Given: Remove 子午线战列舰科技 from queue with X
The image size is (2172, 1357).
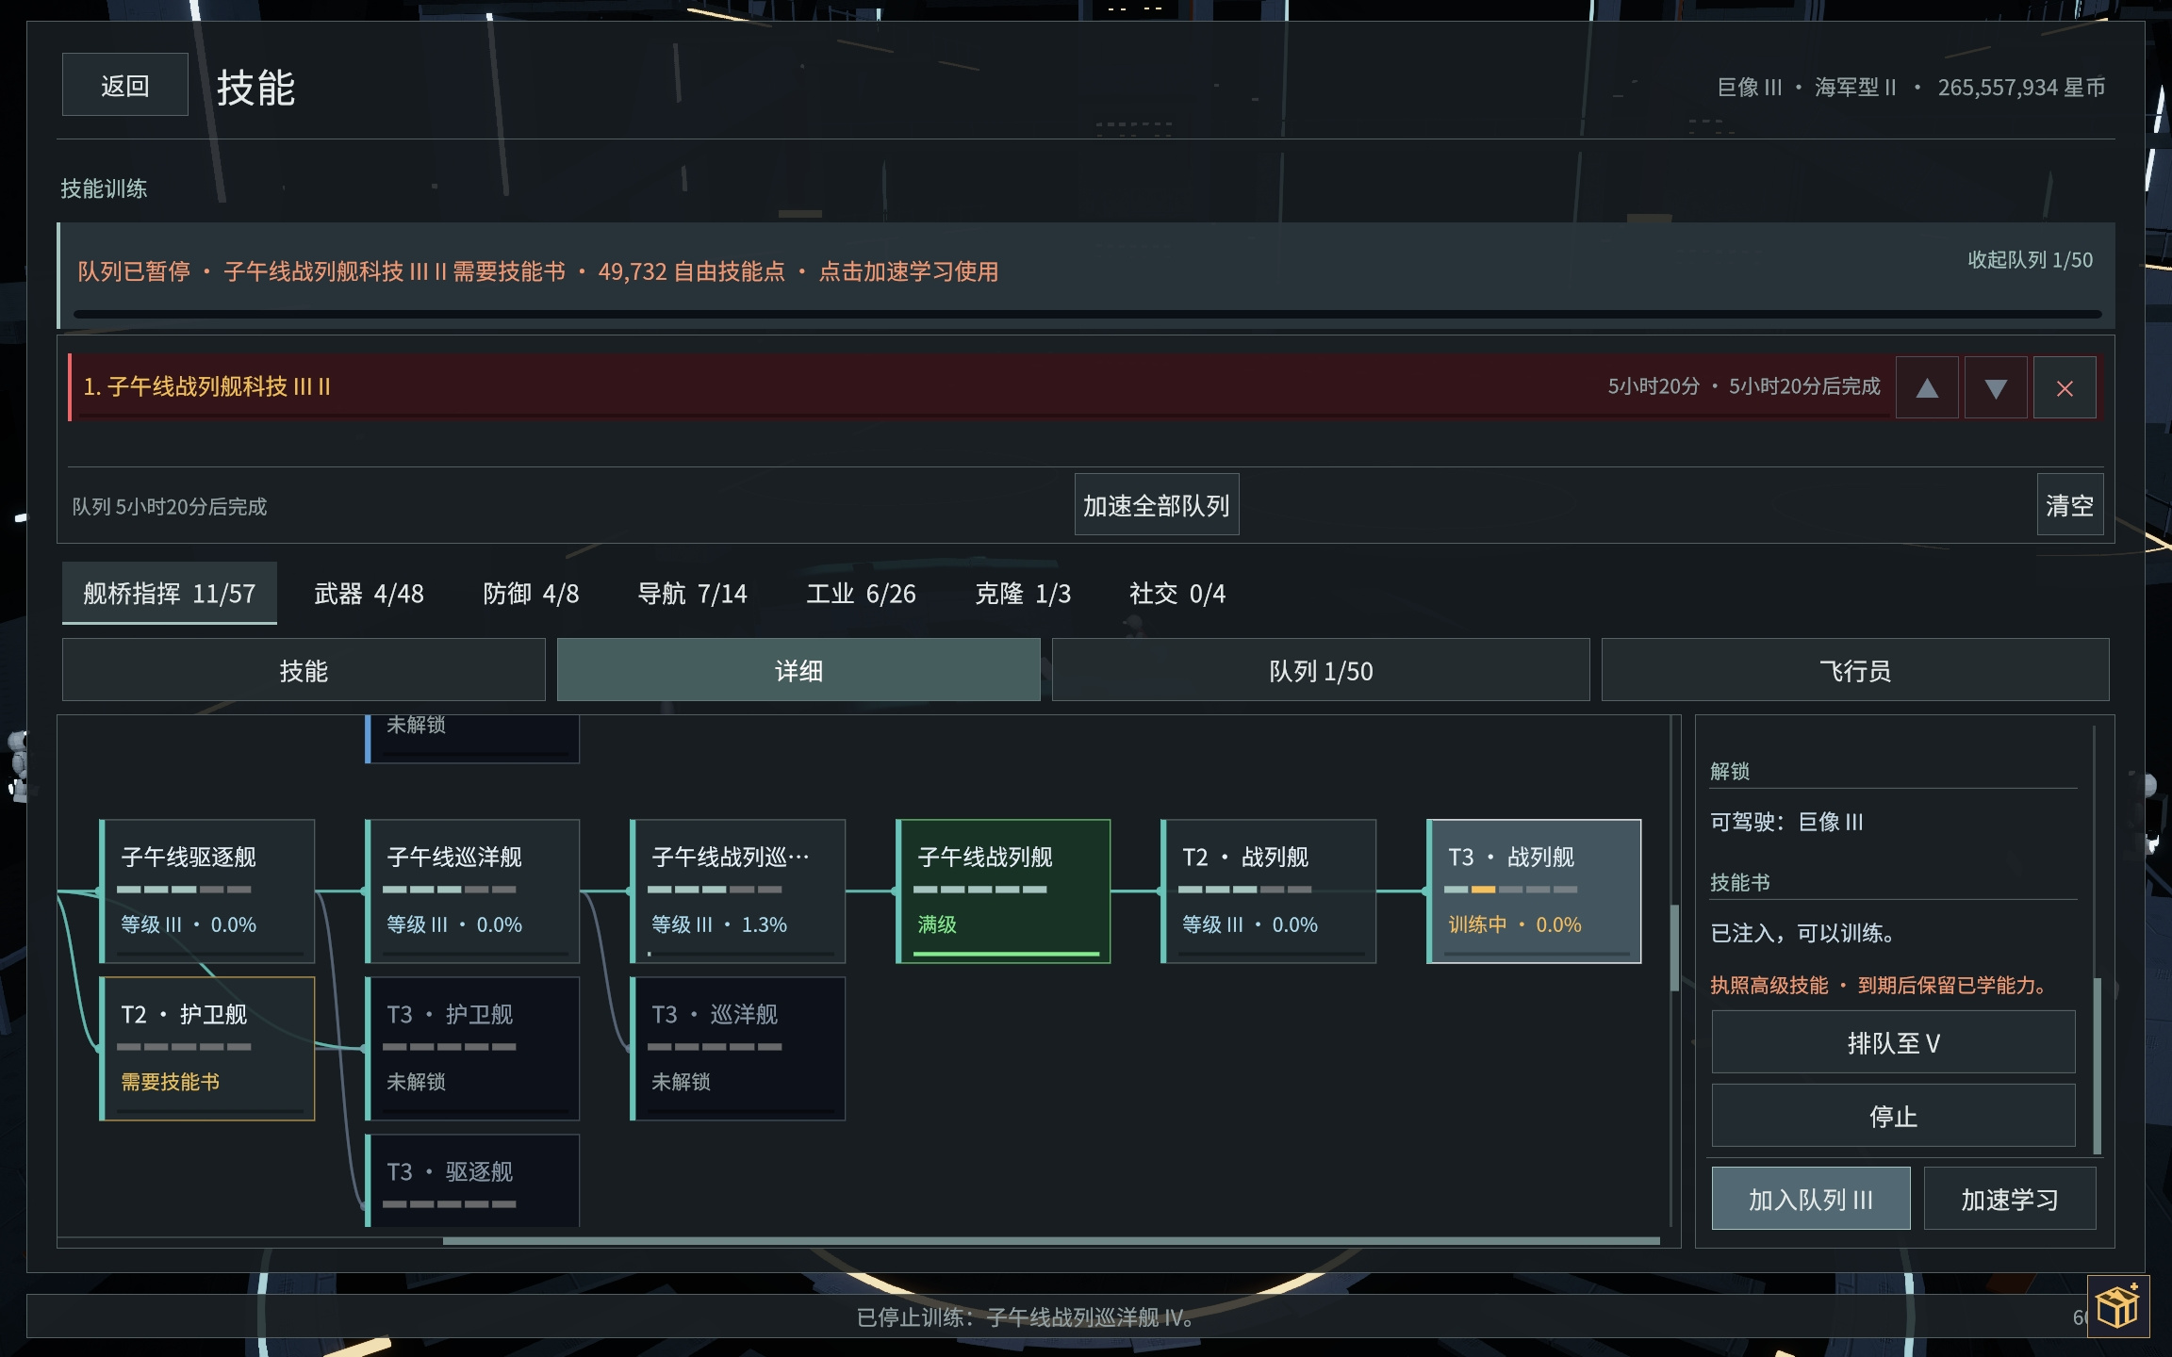Looking at the screenshot, I should [x=2064, y=387].
